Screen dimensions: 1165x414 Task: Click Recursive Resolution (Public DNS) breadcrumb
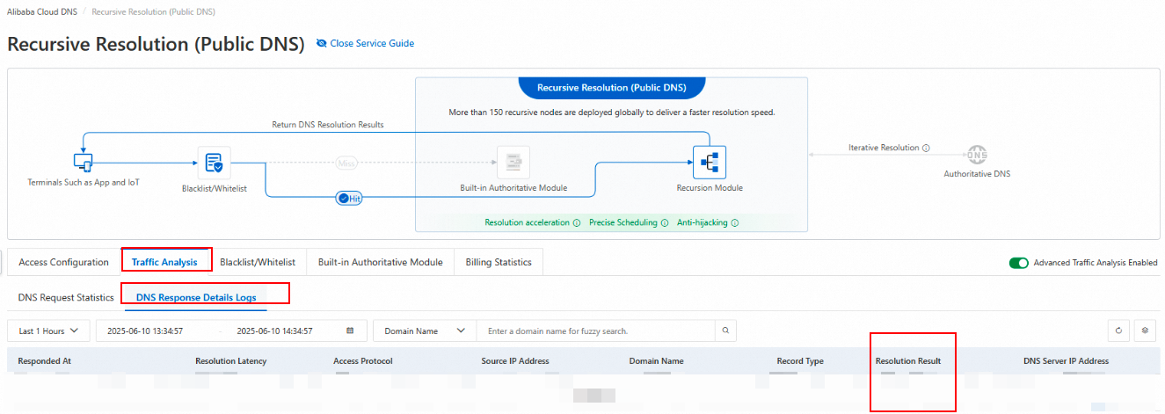point(153,12)
